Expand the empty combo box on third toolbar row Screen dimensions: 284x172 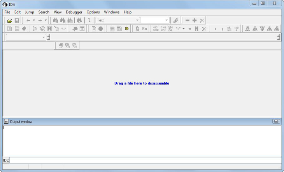point(43,37)
